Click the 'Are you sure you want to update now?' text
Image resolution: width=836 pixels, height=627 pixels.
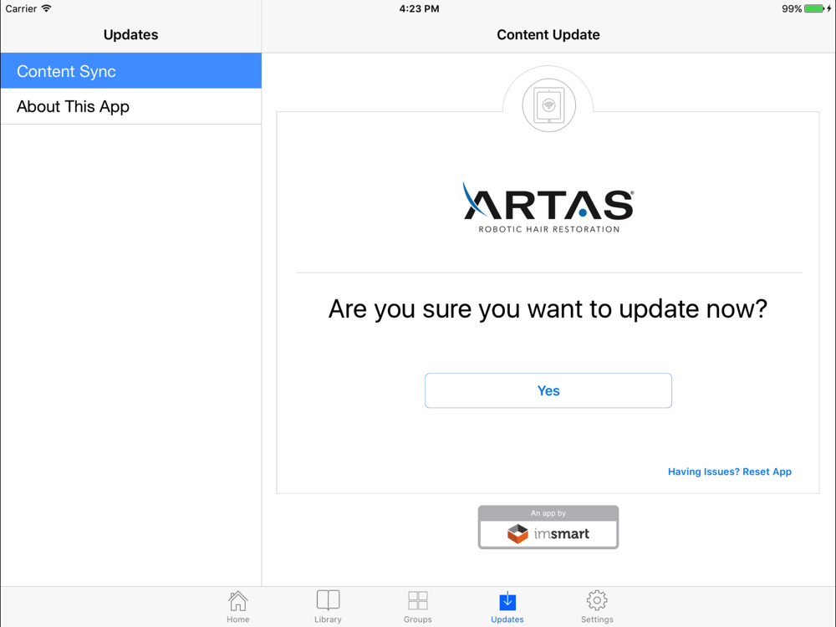548,309
